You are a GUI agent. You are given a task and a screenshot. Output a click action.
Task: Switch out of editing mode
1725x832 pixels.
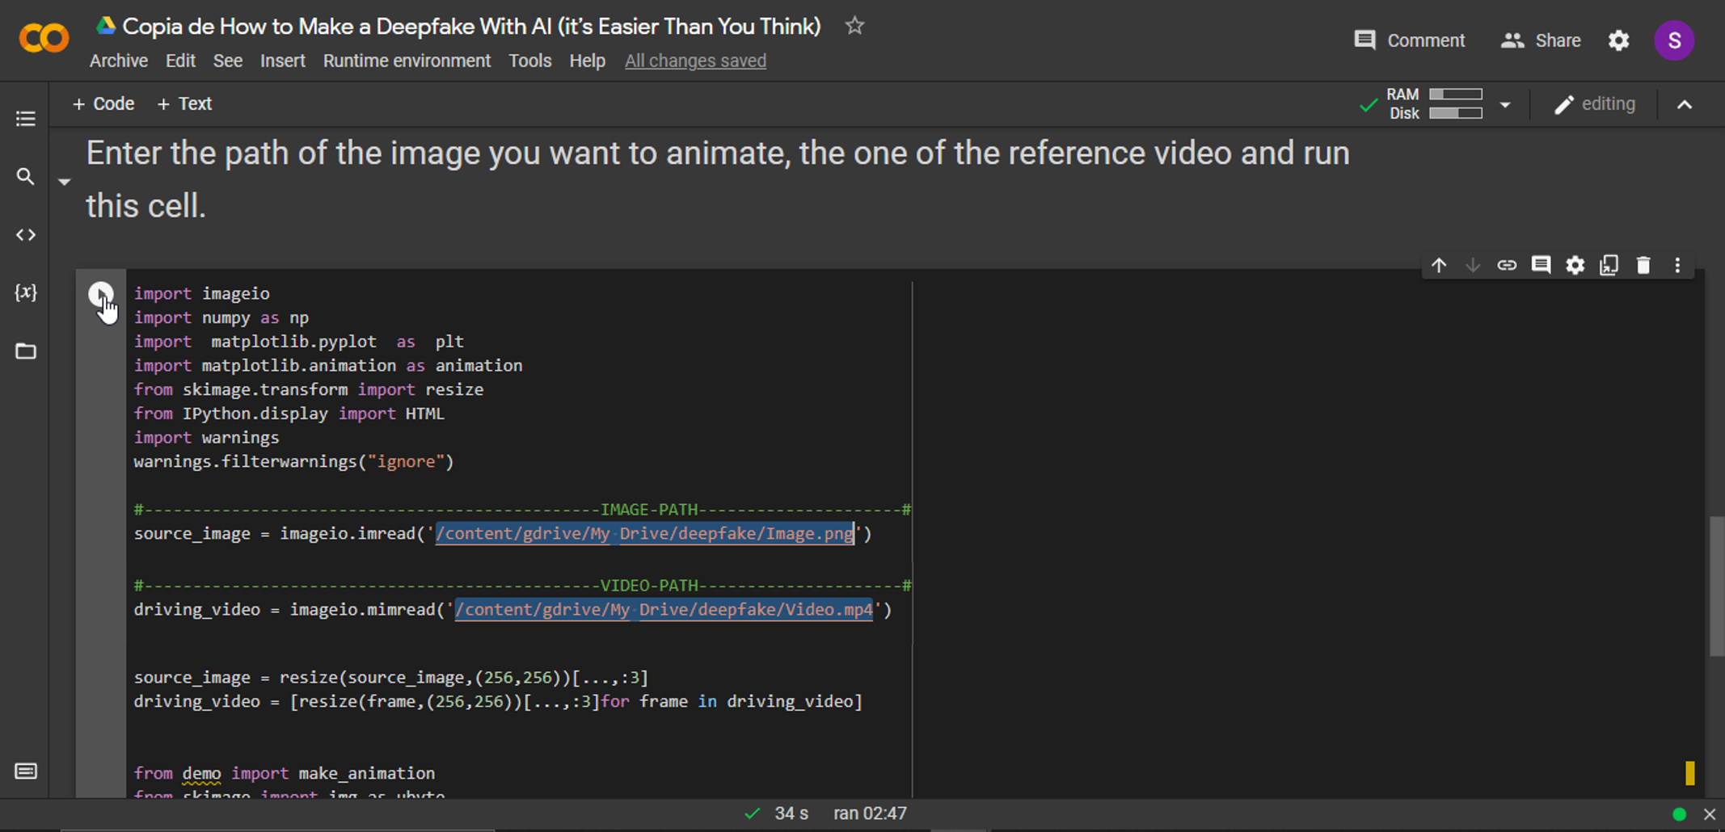1595,103
